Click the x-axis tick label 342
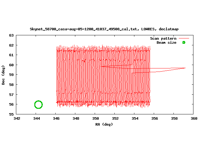The height and width of the screenshot is (150, 200). pos(17,119)
